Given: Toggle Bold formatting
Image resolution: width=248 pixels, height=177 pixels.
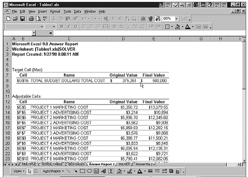Looking at the screenshot, I should coord(61,27).
